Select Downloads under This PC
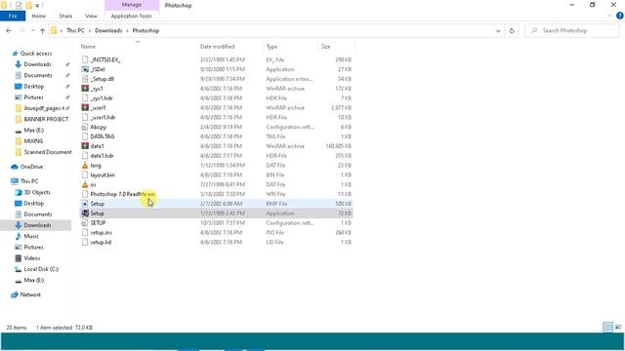 (x=37, y=225)
